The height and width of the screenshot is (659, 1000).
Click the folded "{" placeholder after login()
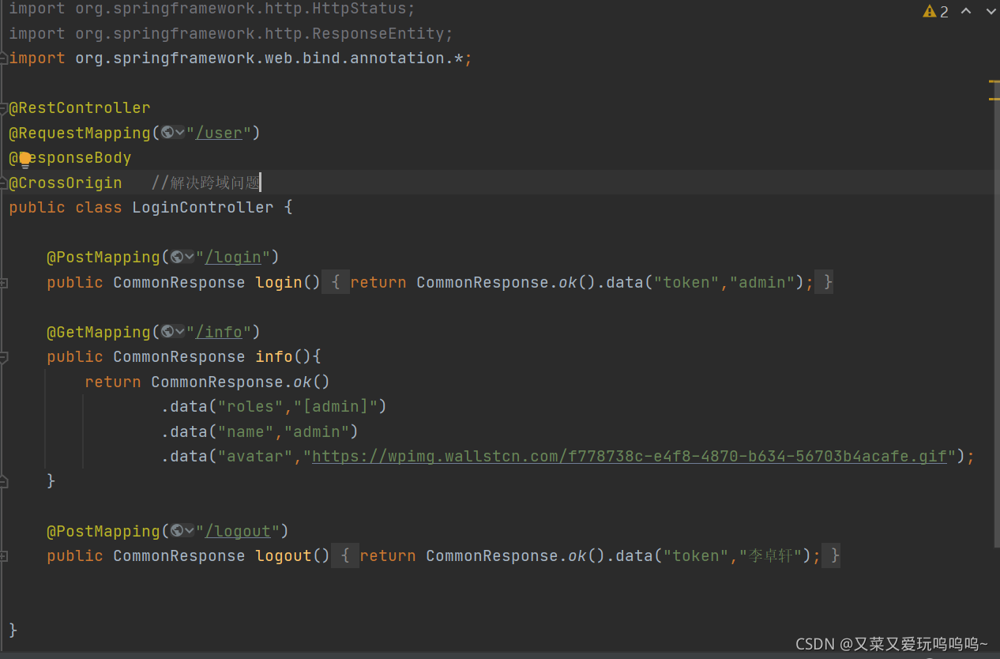(336, 282)
